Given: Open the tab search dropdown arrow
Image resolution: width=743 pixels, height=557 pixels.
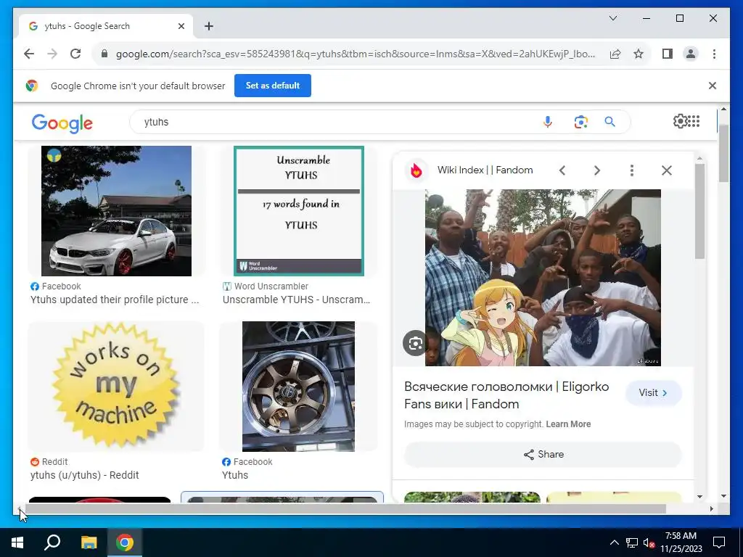Looking at the screenshot, I should (612, 18).
